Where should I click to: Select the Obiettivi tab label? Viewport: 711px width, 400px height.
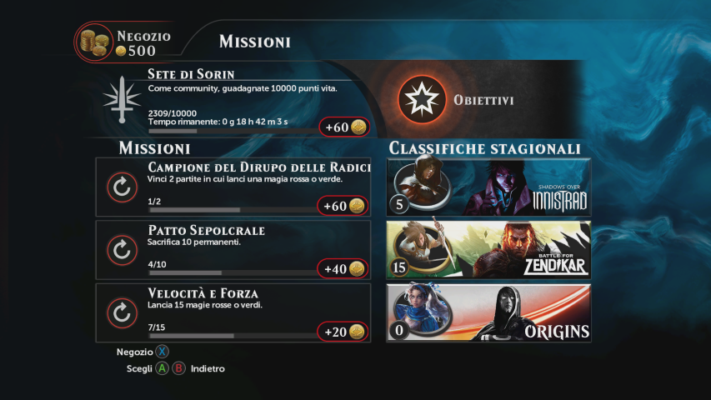483,100
